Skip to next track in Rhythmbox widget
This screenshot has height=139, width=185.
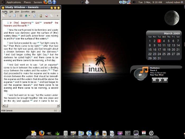(x=165, y=80)
